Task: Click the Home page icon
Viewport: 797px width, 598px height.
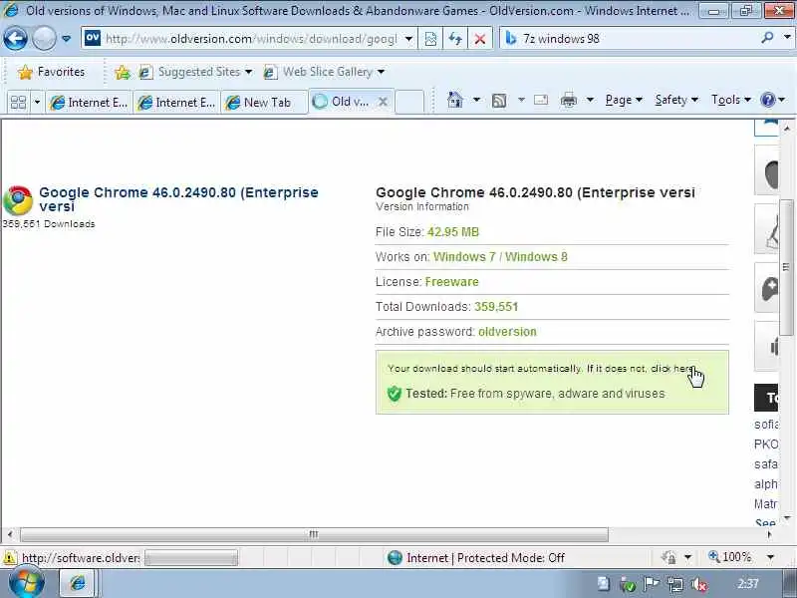Action: pos(455,100)
